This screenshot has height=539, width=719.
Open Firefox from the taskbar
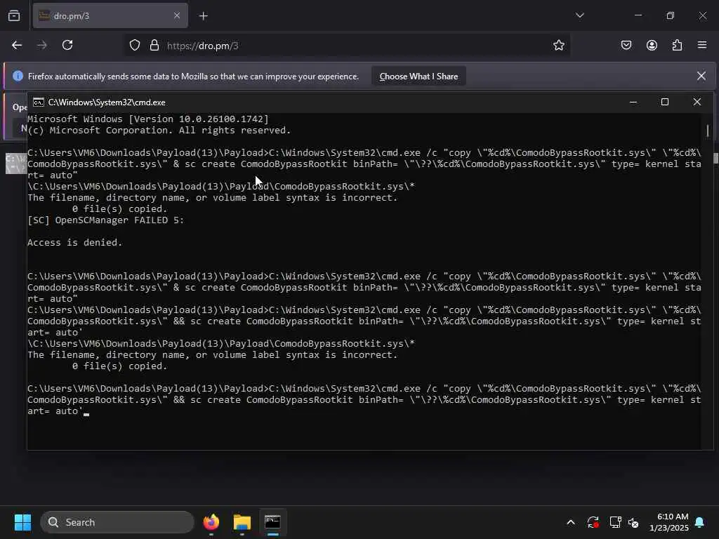pos(211,522)
